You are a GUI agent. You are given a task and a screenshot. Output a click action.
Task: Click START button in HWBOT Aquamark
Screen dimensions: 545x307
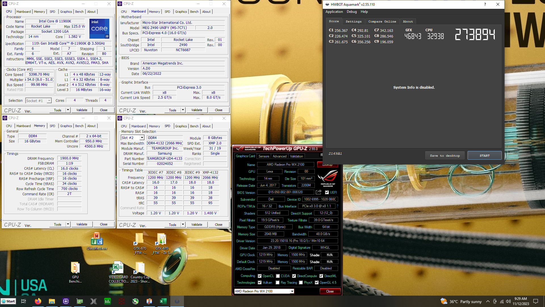point(485,155)
